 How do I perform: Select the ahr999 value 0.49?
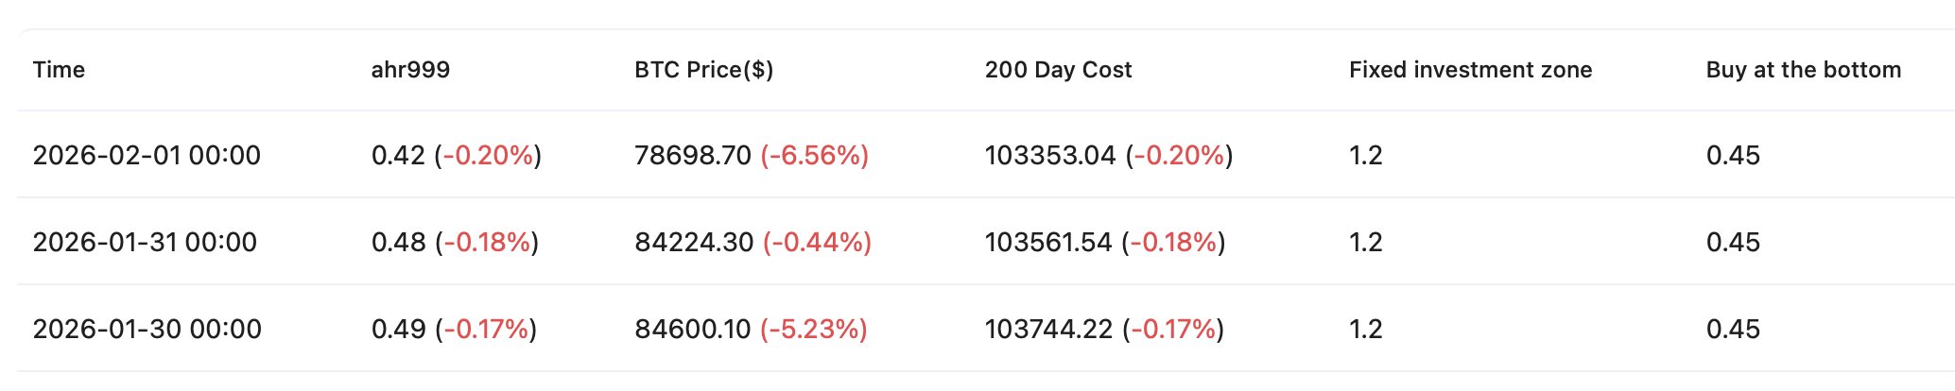tap(399, 329)
